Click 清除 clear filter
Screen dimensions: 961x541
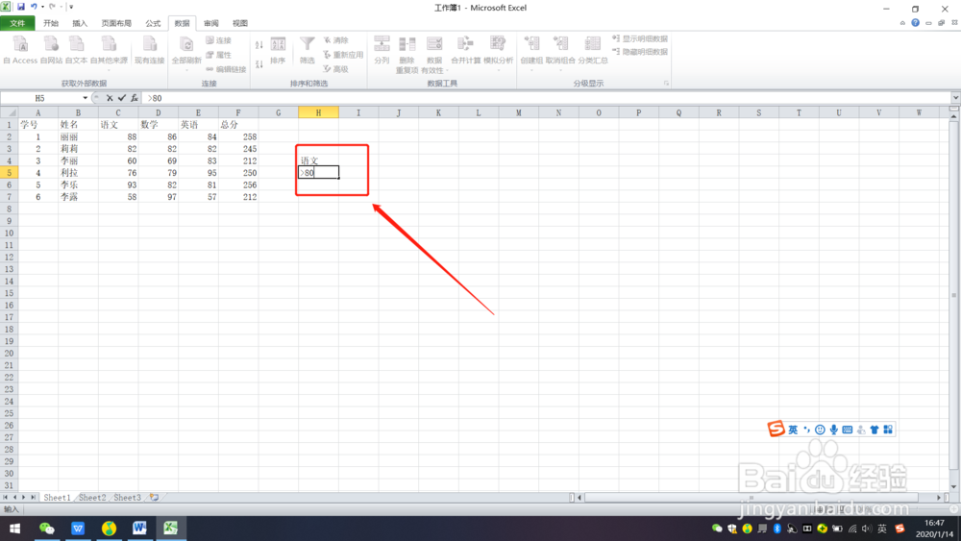[335, 40]
